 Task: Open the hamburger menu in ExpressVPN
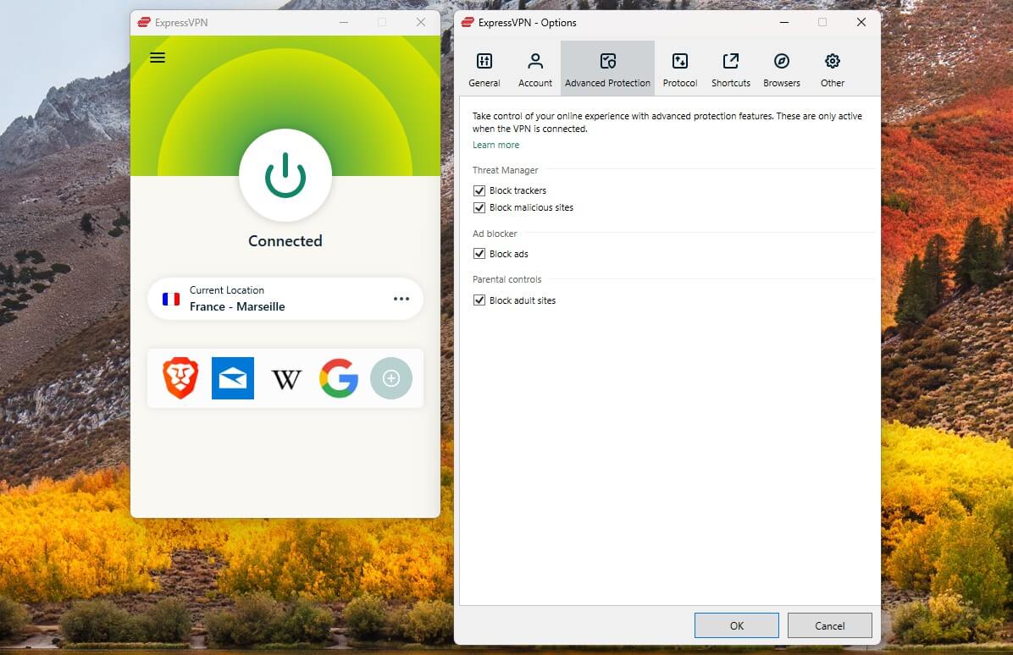(x=157, y=58)
